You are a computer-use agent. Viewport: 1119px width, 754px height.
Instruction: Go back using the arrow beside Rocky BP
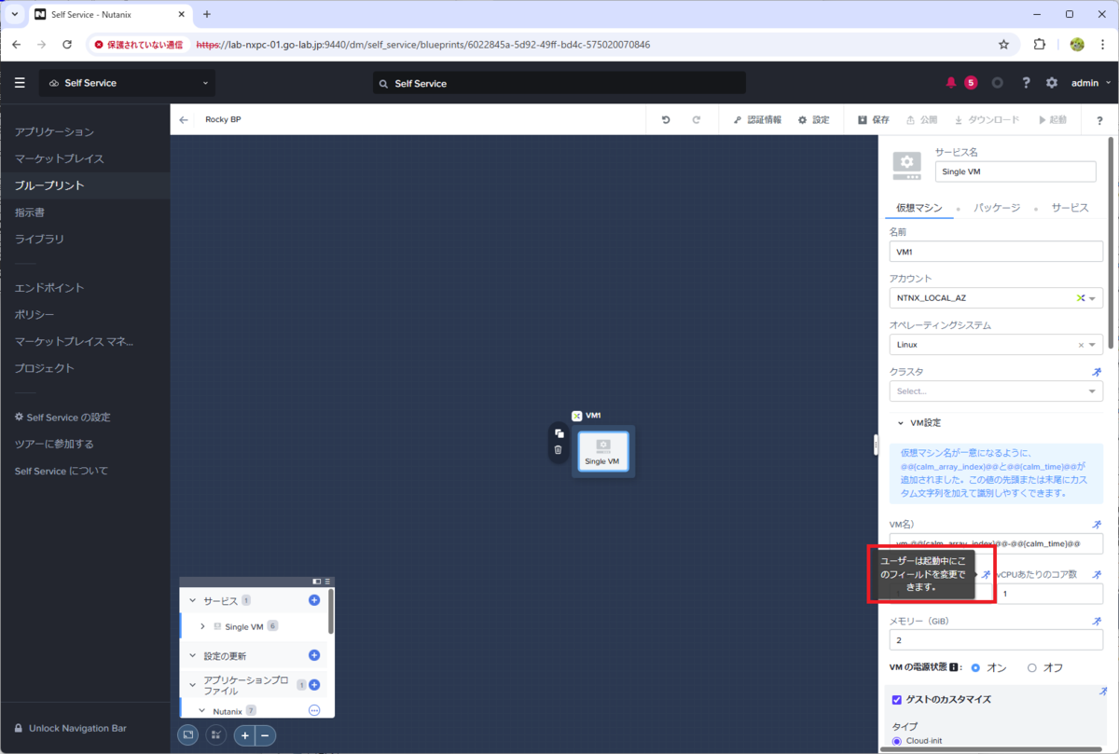[x=184, y=119]
